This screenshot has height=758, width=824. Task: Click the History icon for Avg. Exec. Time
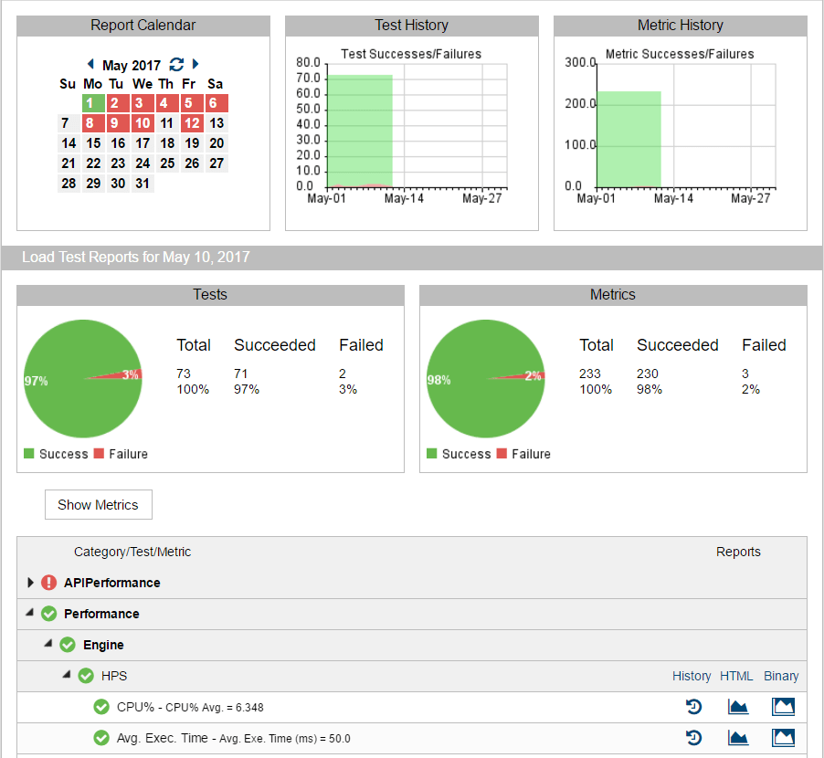click(x=693, y=737)
